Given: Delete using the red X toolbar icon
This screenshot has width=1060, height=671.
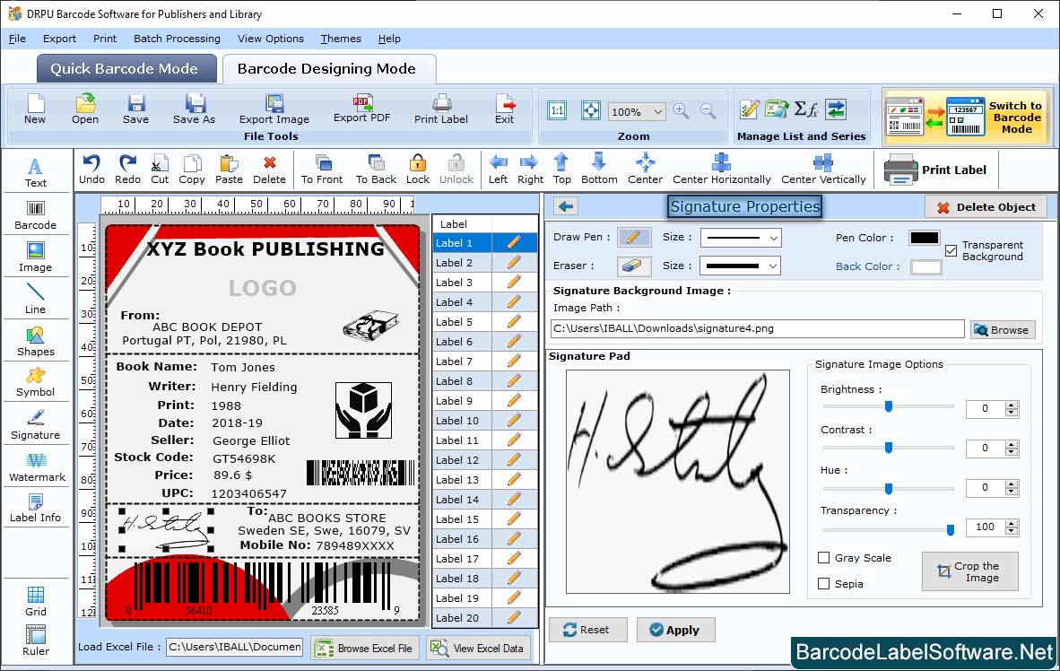Looking at the screenshot, I should point(269,170).
